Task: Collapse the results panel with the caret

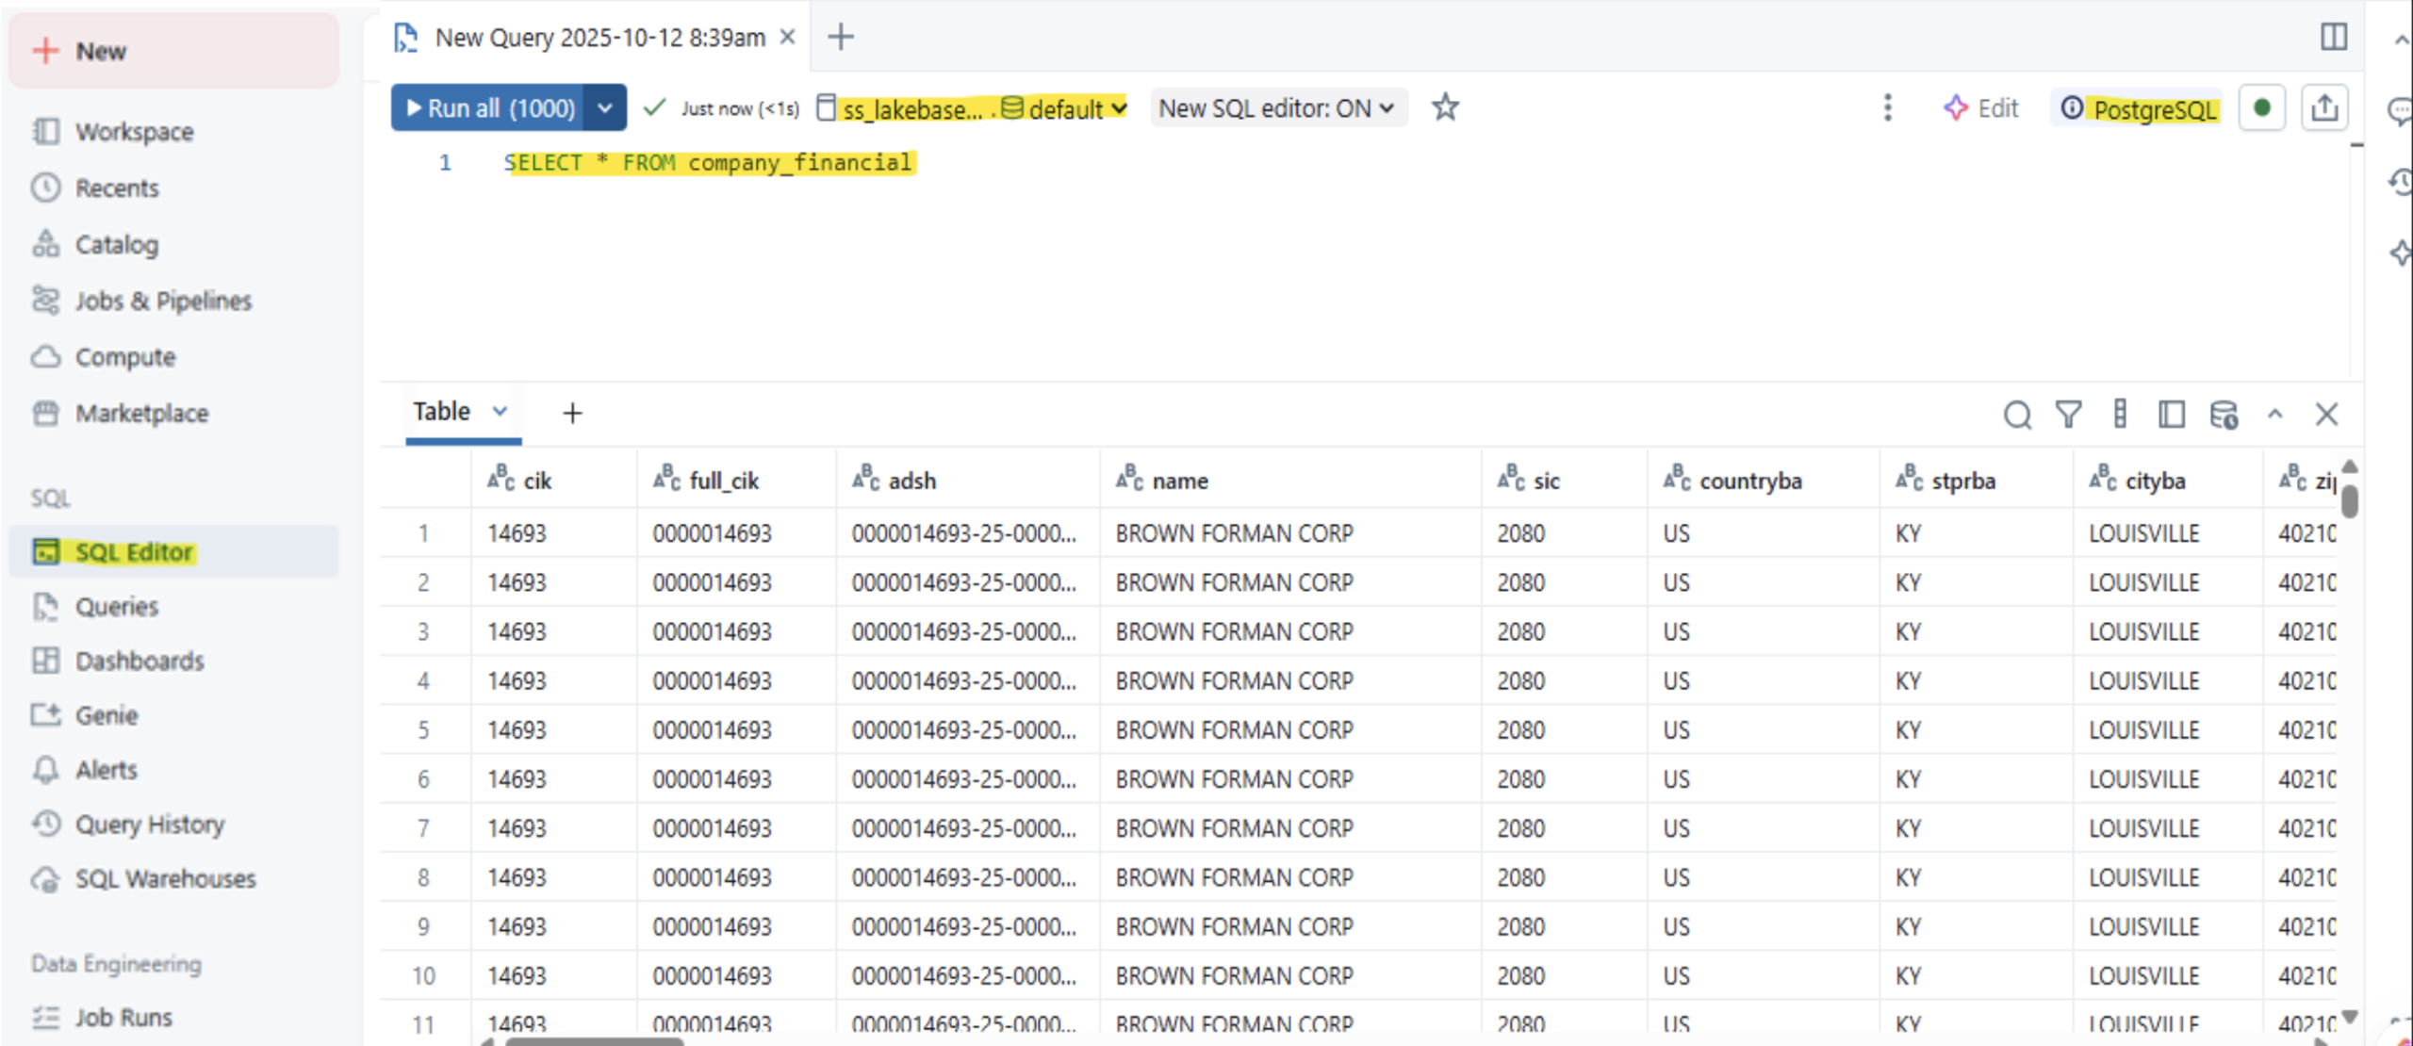Action: (2274, 415)
